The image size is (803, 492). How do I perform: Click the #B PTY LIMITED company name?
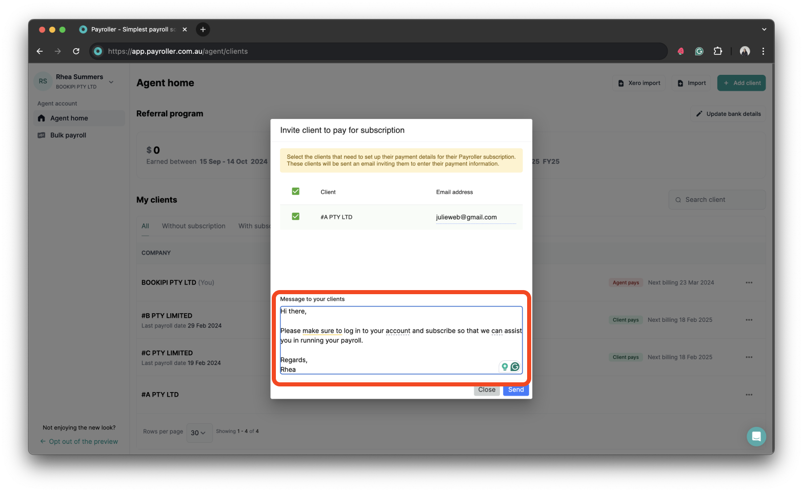(167, 316)
